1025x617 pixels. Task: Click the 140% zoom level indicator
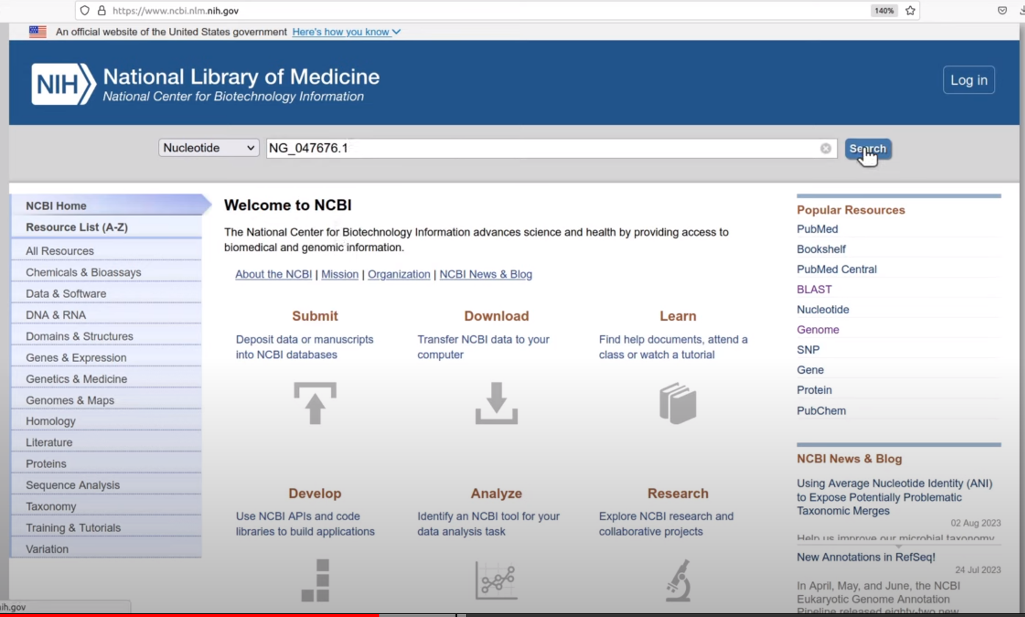click(884, 10)
